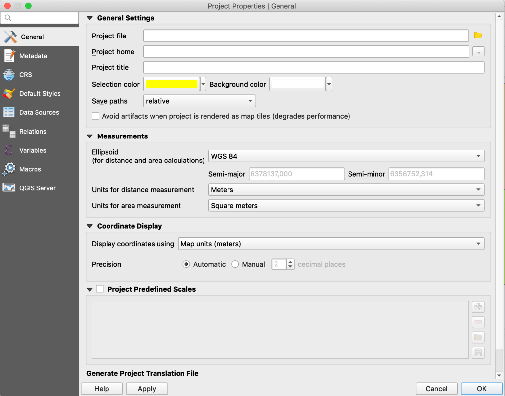This screenshot has height=396, width=505.
Task: Open the Macros section
Action: (39, 169)
